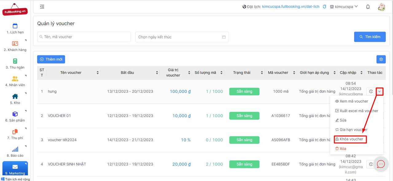Expand the kimcucspa account dropdown
This screenshot has height=181, width=393.
[344, 7]
